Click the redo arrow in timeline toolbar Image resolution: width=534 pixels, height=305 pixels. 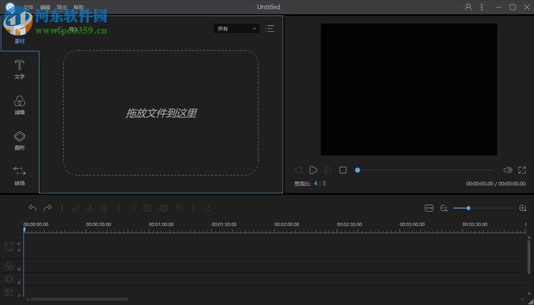[48, 208]
